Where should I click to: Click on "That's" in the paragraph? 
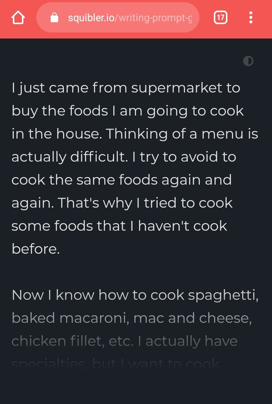click(x=78, y=203)
